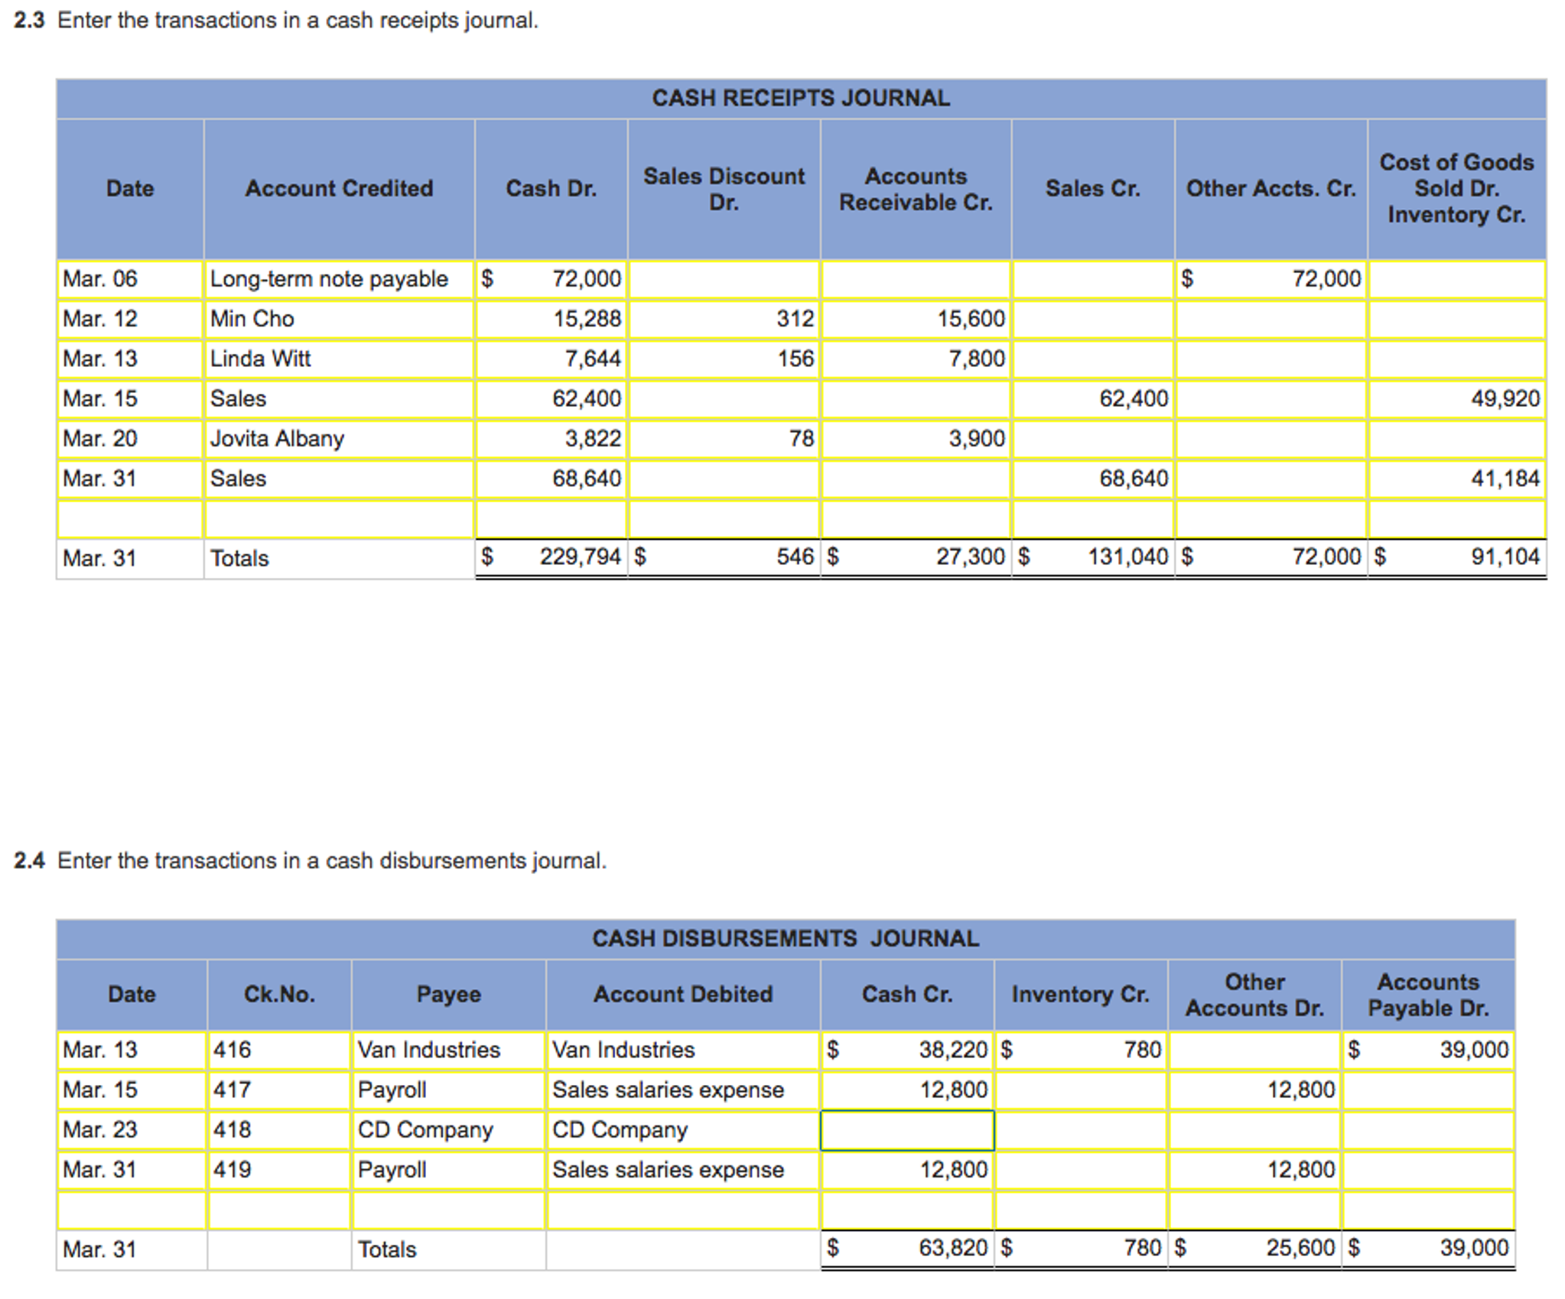Click the CD Company payee cell

(x=449, y=1130)
